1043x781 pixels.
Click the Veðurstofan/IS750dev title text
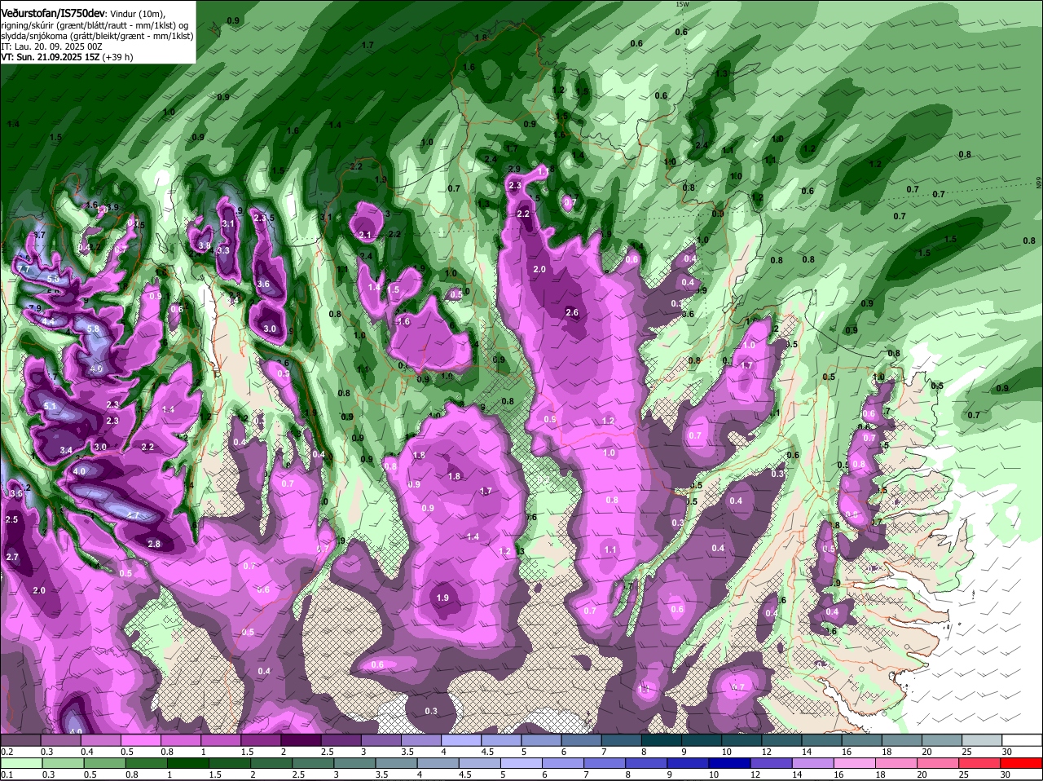[x=52, y=12]
